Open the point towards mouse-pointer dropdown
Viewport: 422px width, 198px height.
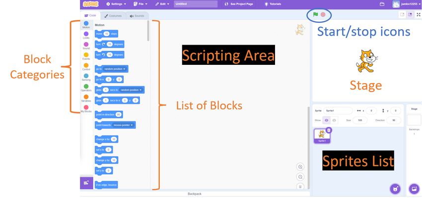[123, 125]
